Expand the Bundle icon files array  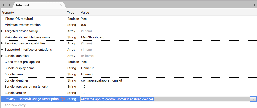click(x=2, y=56)
